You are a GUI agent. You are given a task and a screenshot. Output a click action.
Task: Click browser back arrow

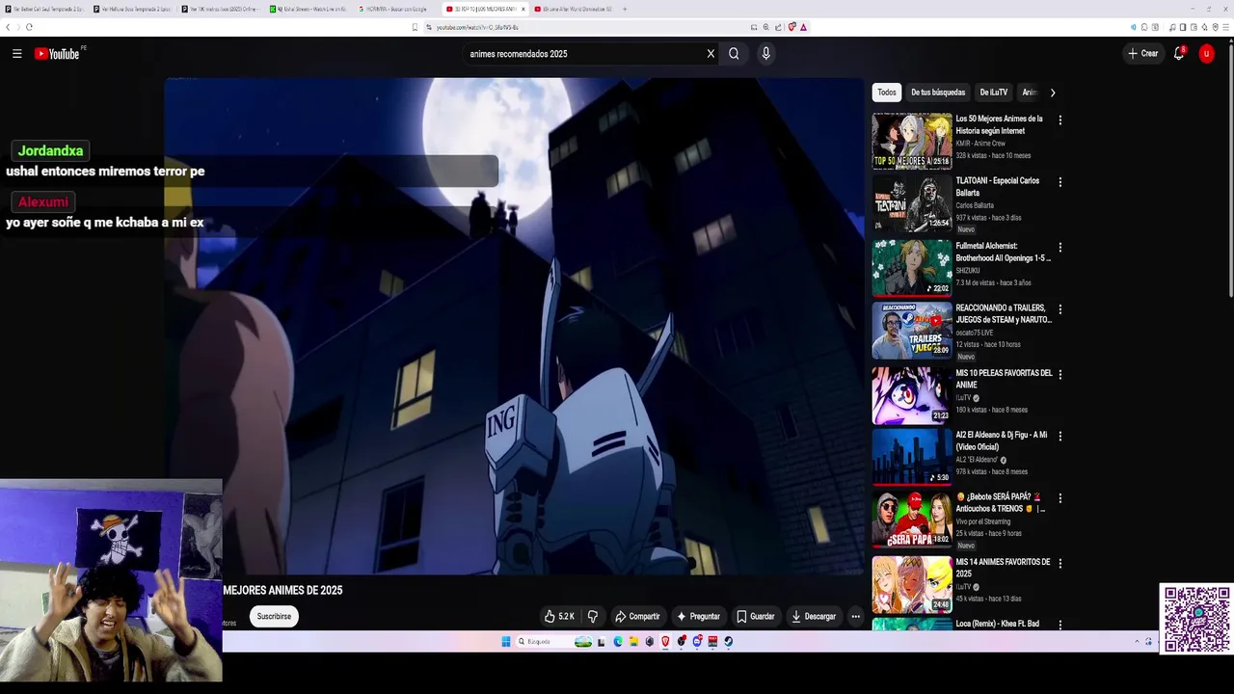pyautogui.click(x=8, y=27)
